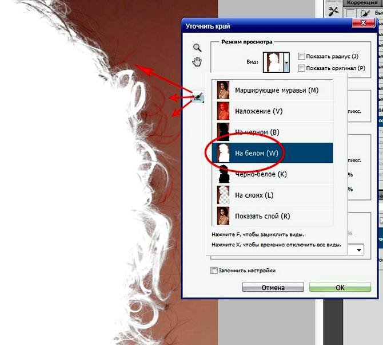Click the hint text Нажмите F, чтобы зациклить виды
The height and width of the screenshot is (345, 383).
coord(258,234)
